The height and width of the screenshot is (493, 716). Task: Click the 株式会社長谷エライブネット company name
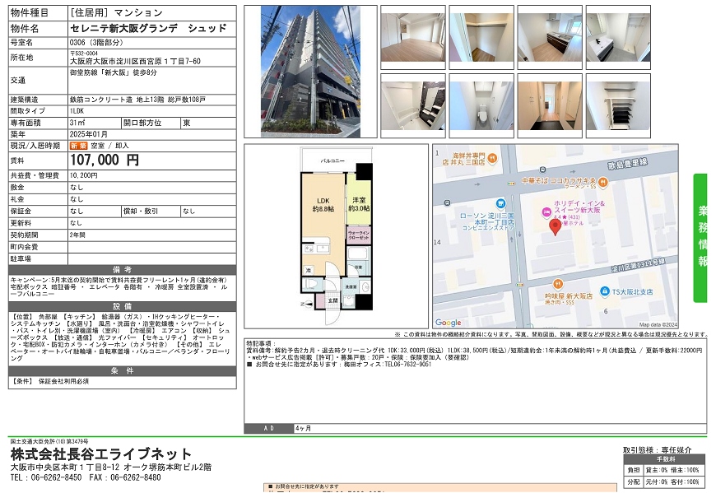tap(101, 454)
